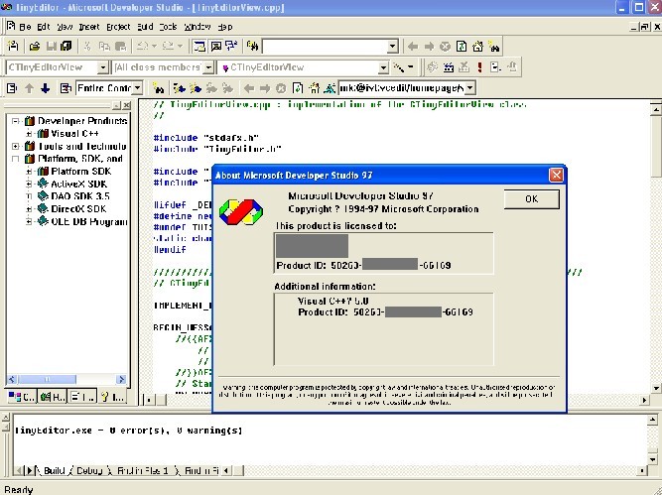Click the Home house icon in standard toolbar
Screen dimensions: 662x495
click(x=478, y=46)
